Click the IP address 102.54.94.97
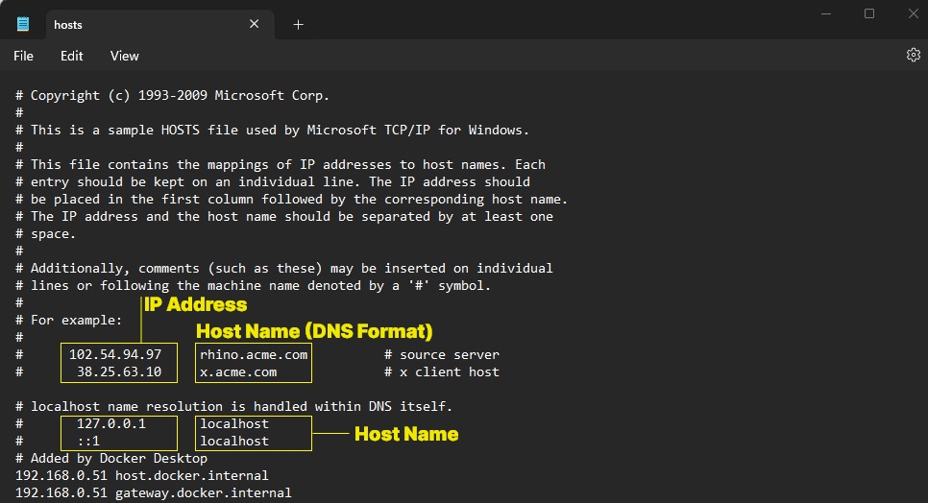Screen dimensions: 928x503 click(115, 354)
